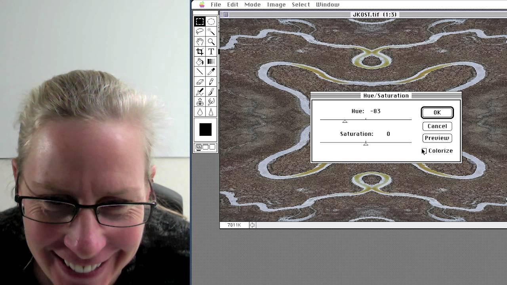Image resolution: width=507 pixels, height=285 pixels.
Task: Click the Hue slider triangle
Action: (345, 122)
